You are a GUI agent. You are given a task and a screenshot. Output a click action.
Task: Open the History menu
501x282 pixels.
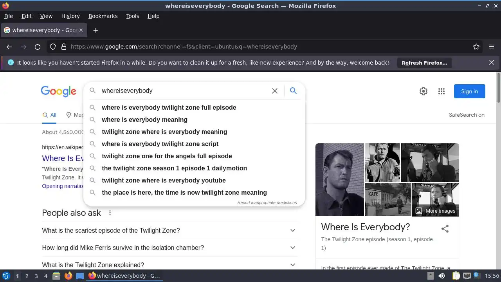point(70,16)
